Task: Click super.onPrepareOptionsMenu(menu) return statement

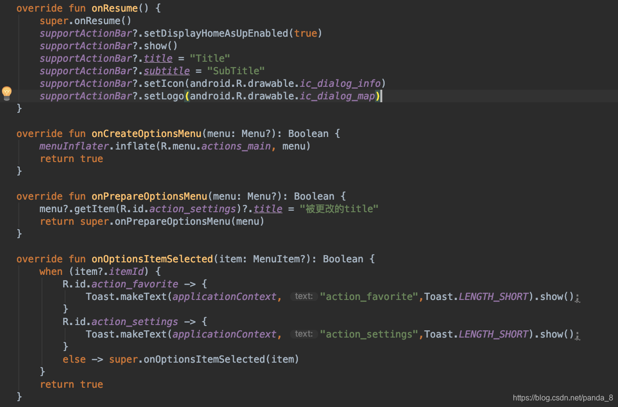Action: point(152,221)
